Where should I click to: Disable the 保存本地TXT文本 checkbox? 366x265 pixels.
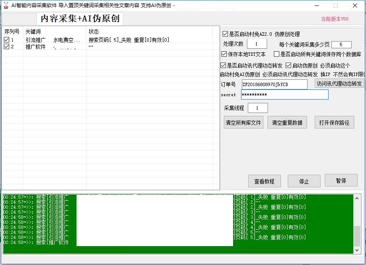click(x=223, y=54)
